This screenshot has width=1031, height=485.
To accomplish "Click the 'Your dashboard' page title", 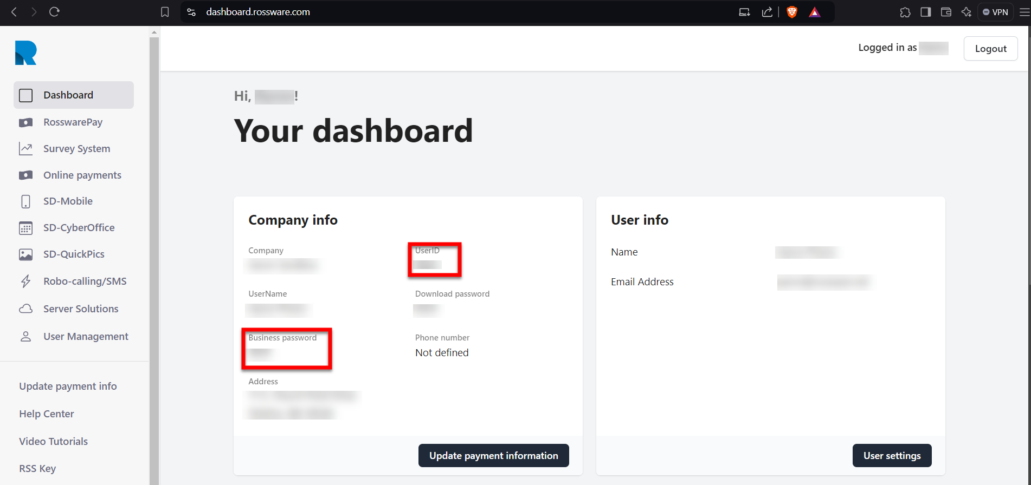I will pyautogui.click(x=353, y=131).
